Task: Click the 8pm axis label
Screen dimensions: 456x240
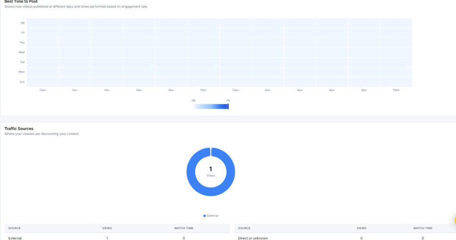Action: pyautogui.click(x=364, y=90)
